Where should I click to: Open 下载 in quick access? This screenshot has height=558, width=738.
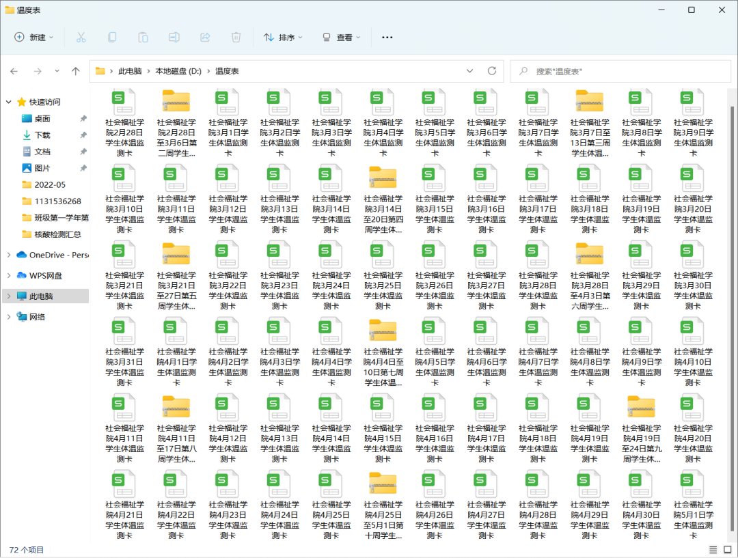click(x=42, y=135)
